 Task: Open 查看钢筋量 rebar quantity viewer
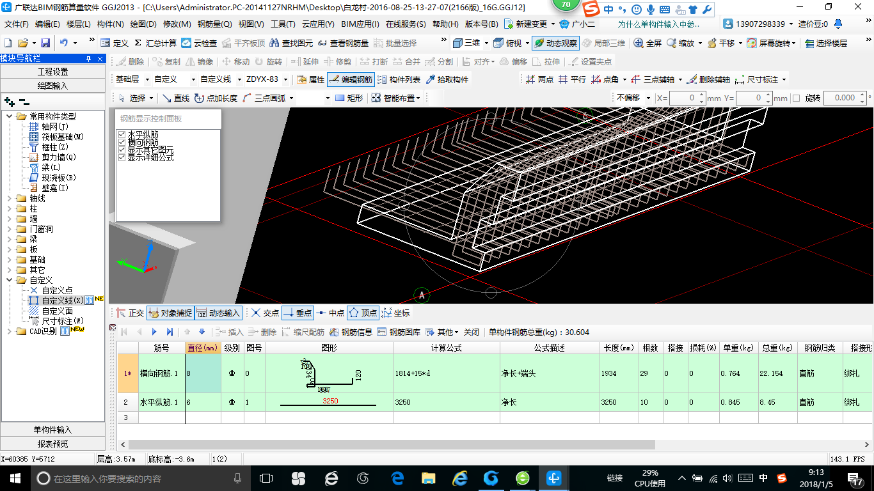click(343, 43)
